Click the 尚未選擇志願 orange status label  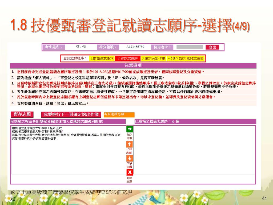[x=119, y=114]
